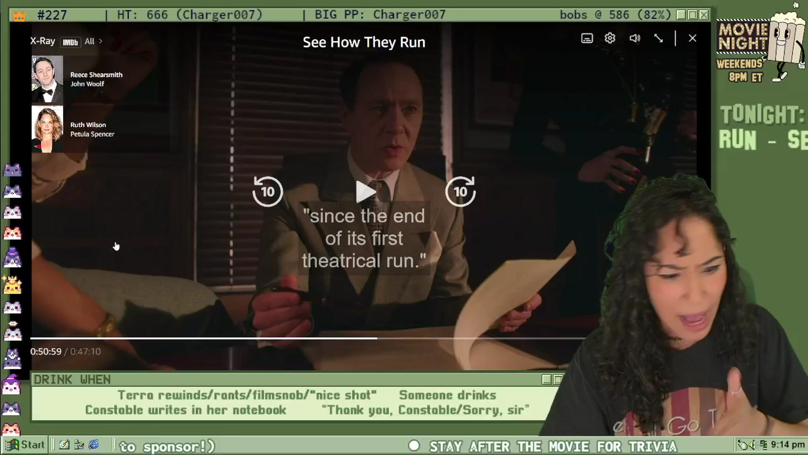Screen dimensions: 808x455
Task: Click the "DRINK WHEN" window title
Action: tap(72, 380)
